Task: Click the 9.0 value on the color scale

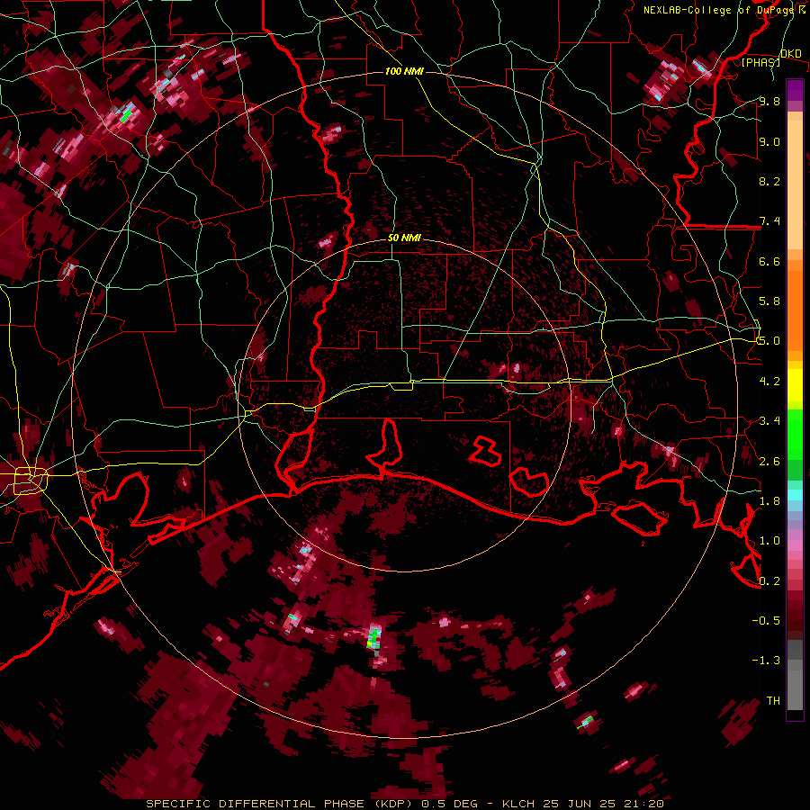Action: 769,141
